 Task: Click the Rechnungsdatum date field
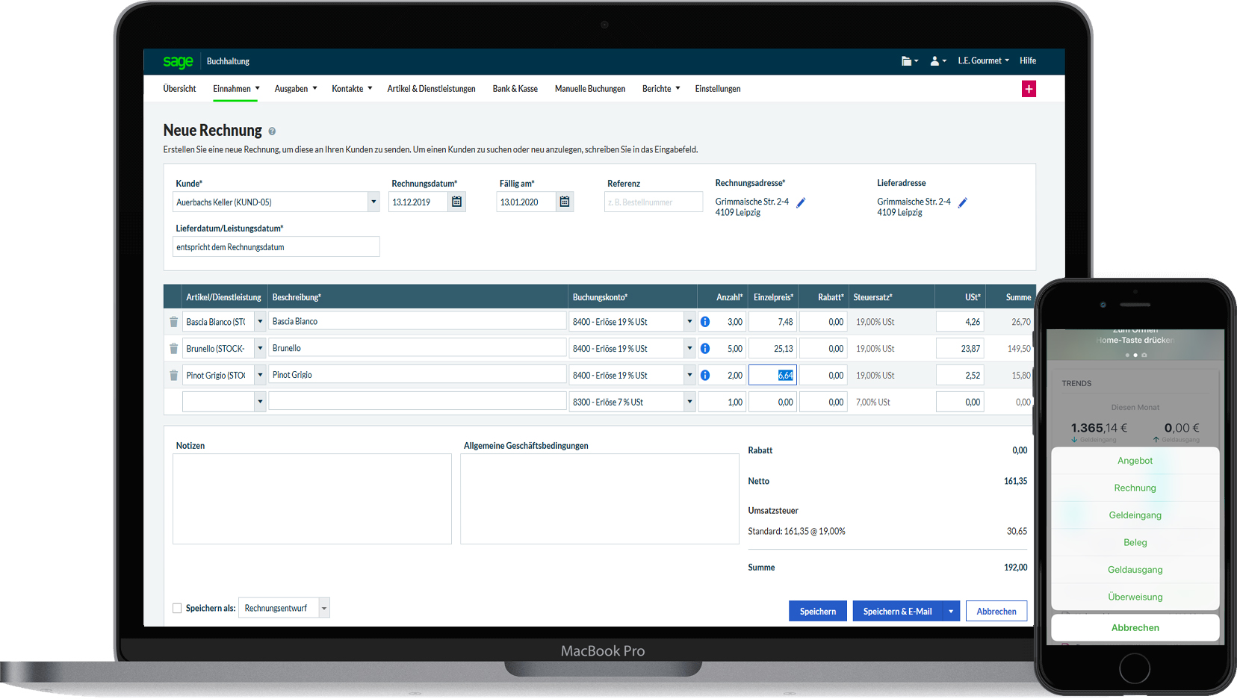coord(418,202)
